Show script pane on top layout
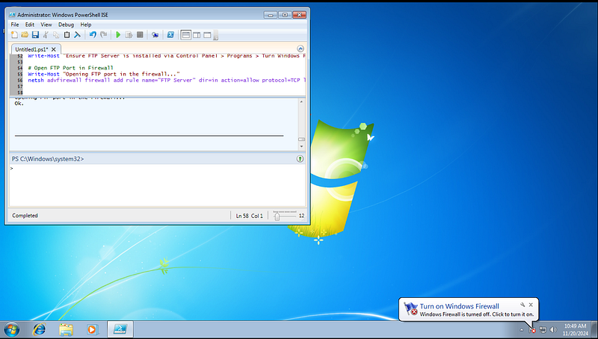598x339 pixels. pos(185,35)
